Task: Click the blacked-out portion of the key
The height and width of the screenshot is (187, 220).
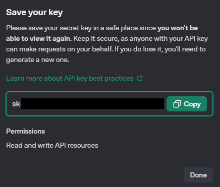Action: [x=92, y=104]
